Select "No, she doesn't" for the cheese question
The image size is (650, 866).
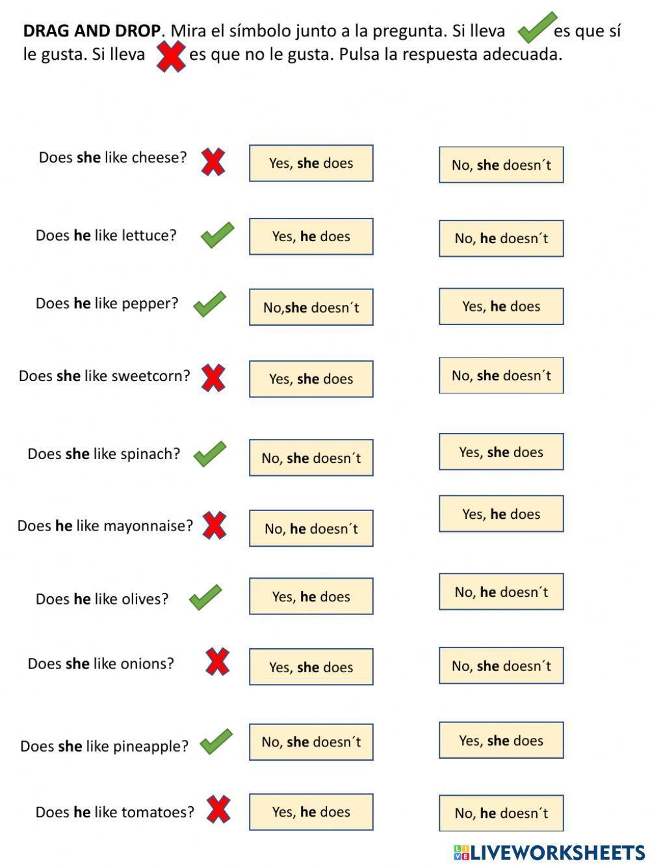pos(500,165)
